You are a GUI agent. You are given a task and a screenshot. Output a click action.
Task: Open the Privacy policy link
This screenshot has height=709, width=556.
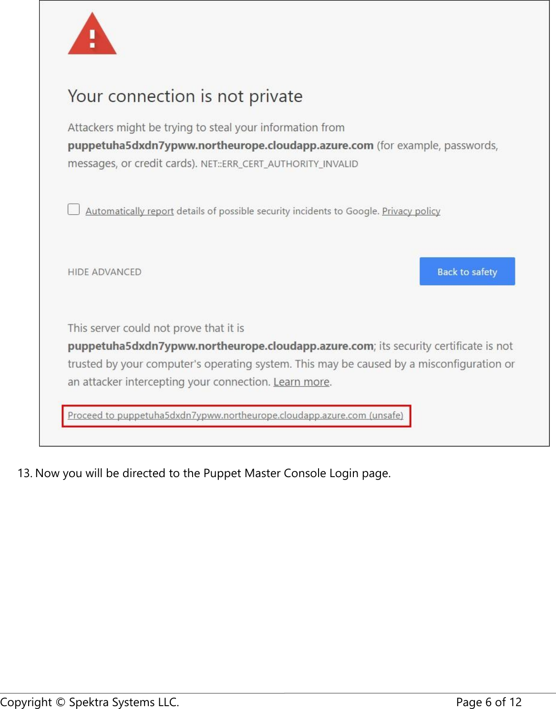click(x=411, y=210)
